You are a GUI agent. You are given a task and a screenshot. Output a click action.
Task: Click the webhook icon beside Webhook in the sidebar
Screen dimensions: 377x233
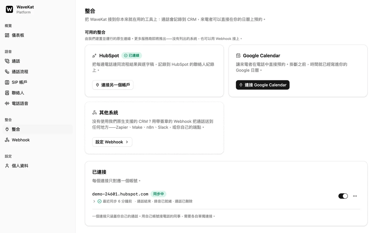[7, 140]
